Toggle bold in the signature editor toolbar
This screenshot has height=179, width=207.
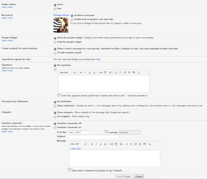(81, 72)
